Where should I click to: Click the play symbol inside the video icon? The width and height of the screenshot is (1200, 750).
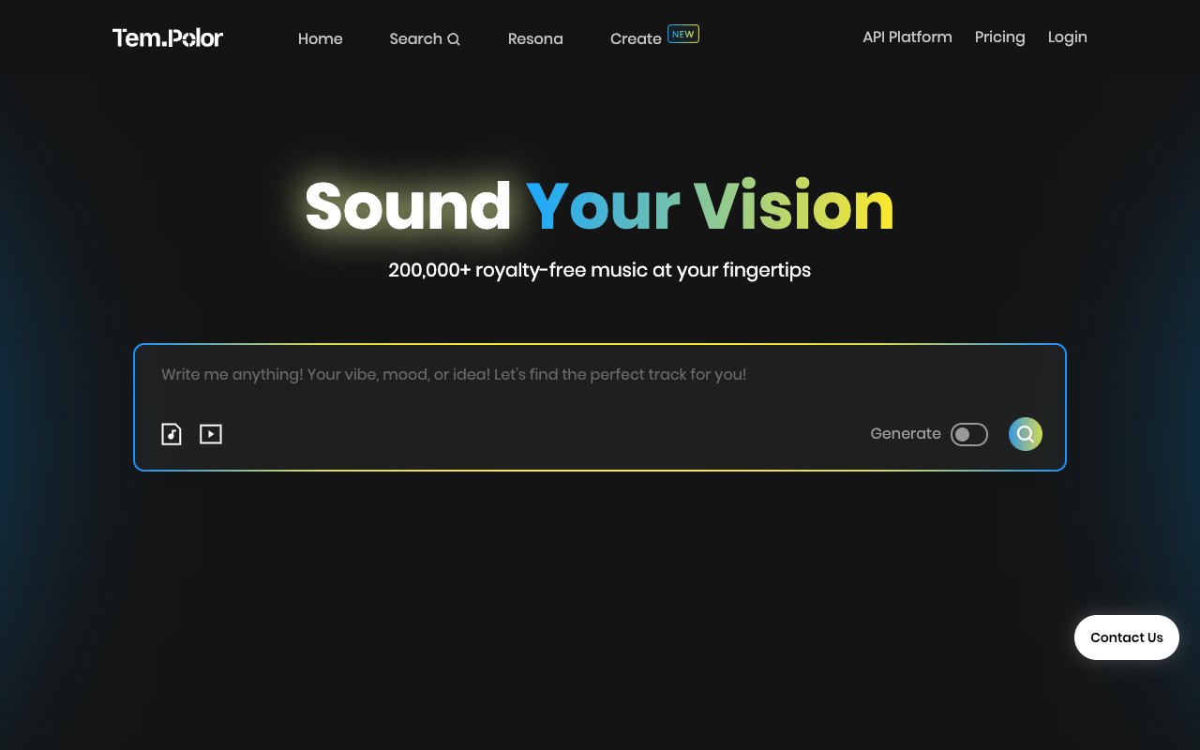click(211, 433)
